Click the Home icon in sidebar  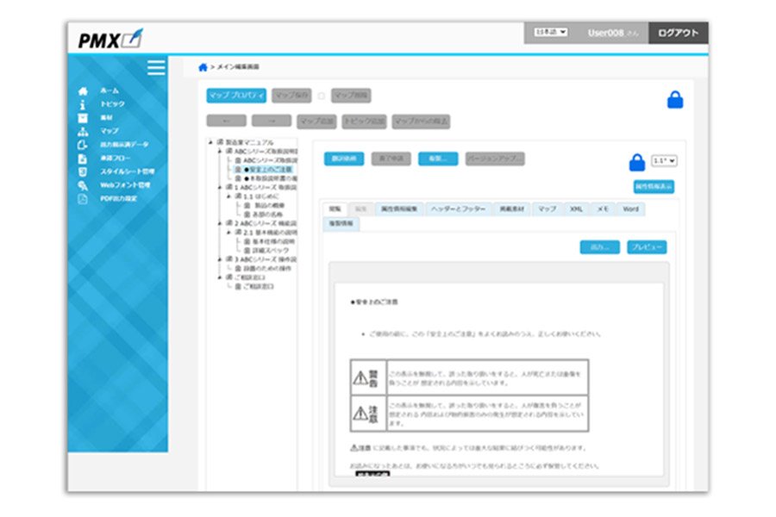(x=83, y=90)
